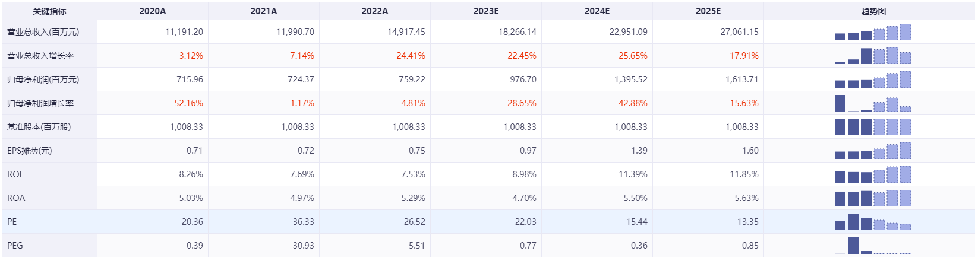This screenshot has height=261, width=975.
Task: Click the 2025E column header
Action: point(708,11)
